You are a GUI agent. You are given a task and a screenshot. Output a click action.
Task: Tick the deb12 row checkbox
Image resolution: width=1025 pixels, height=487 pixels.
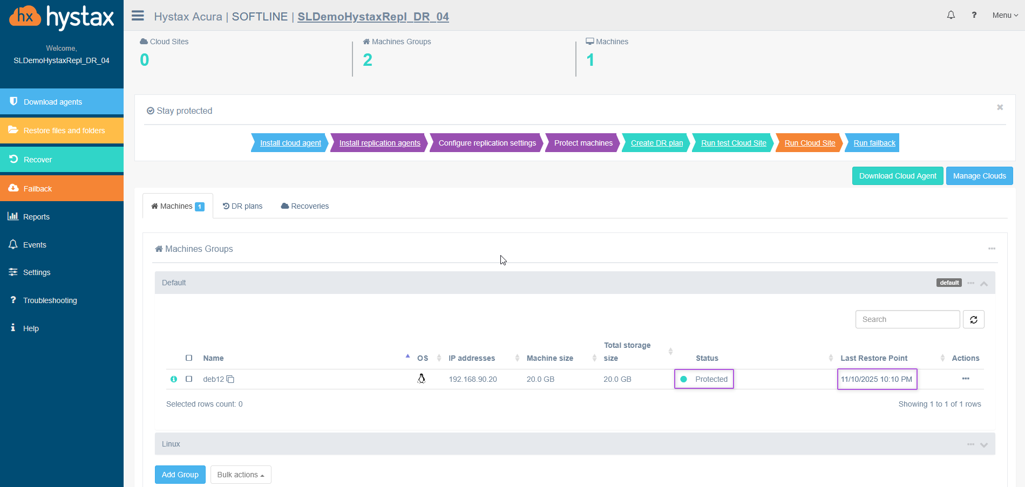(189, 379)
